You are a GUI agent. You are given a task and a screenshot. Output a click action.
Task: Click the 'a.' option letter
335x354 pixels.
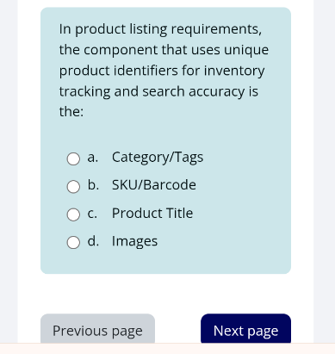(x=93, y=158)
